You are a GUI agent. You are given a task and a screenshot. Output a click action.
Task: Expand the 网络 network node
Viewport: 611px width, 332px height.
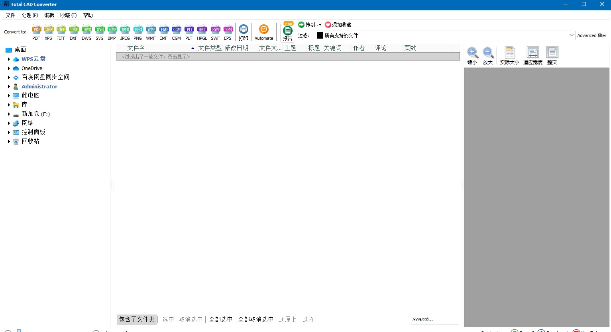coord(9,123)
